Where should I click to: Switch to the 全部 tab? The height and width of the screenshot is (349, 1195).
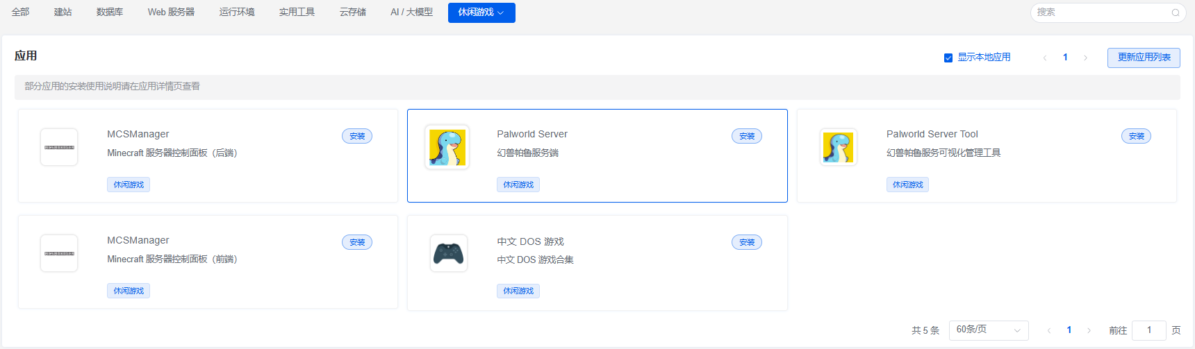[x=21, y=12]
